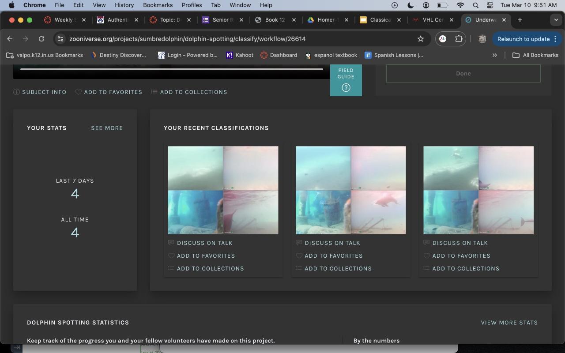Screen dimensions: 565x353
Task: Open macOS Spotlight search icon
Action: point(475,5)
